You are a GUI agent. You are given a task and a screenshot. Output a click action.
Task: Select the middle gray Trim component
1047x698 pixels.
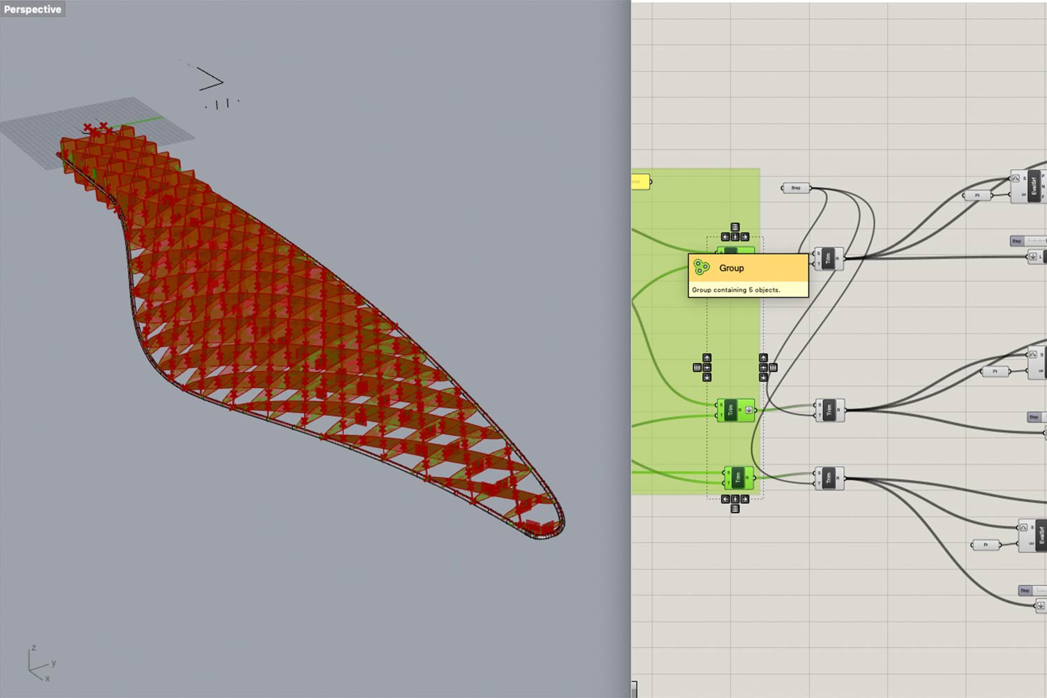pyautogui.click(x=829, y=410)
